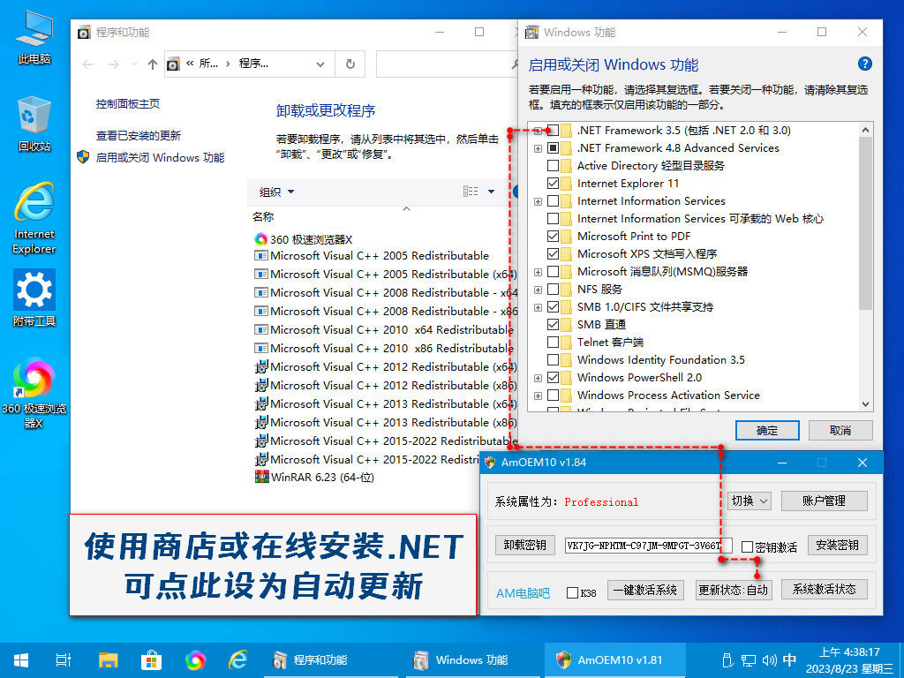Open Task View on the taskbar
This screenshot has height=678, width=904.
point(64,660)
